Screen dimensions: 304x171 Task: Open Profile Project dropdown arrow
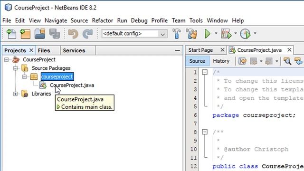[x=255, y=33]
